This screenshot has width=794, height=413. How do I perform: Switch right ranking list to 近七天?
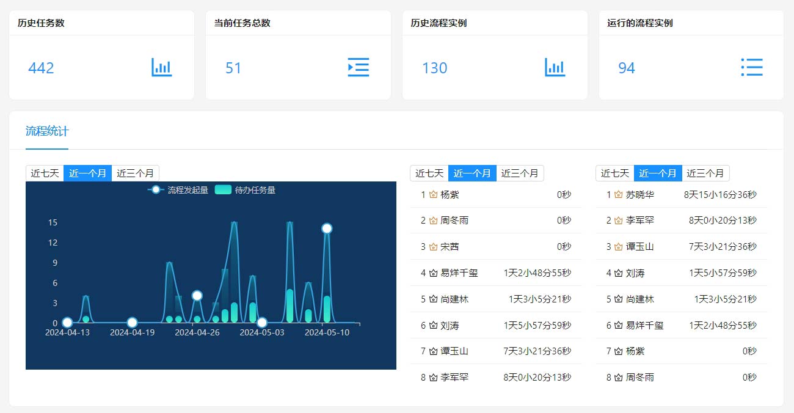(x=614, y=174)
